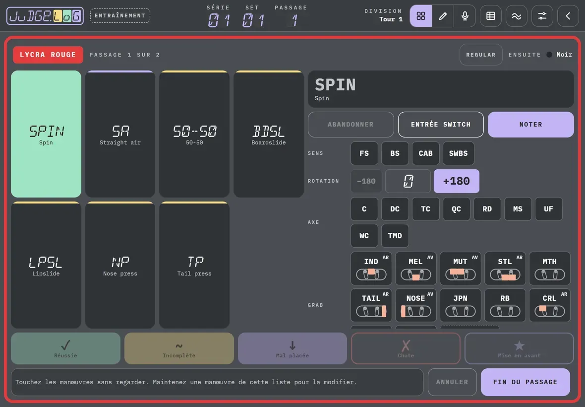The height and width of the screenshot is (407, 585).
Task: Open the sliders settings icon
Action: (x=542, y=16)
